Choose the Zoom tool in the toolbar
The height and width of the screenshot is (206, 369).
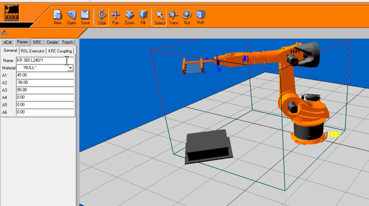pos(129,17)
